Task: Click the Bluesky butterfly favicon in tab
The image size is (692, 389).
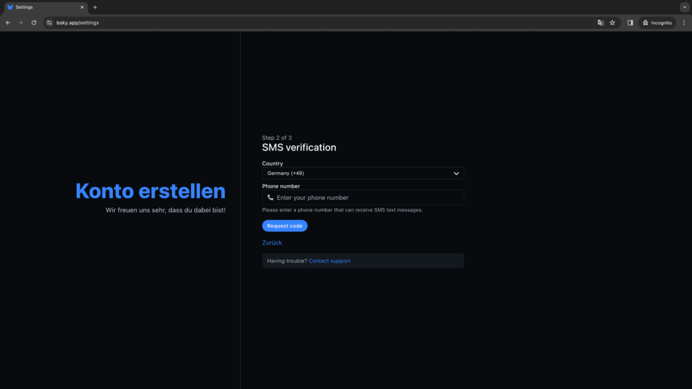Action: (10, 7)
